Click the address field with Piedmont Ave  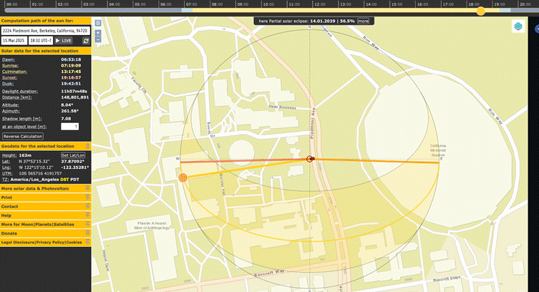(45, 31)
